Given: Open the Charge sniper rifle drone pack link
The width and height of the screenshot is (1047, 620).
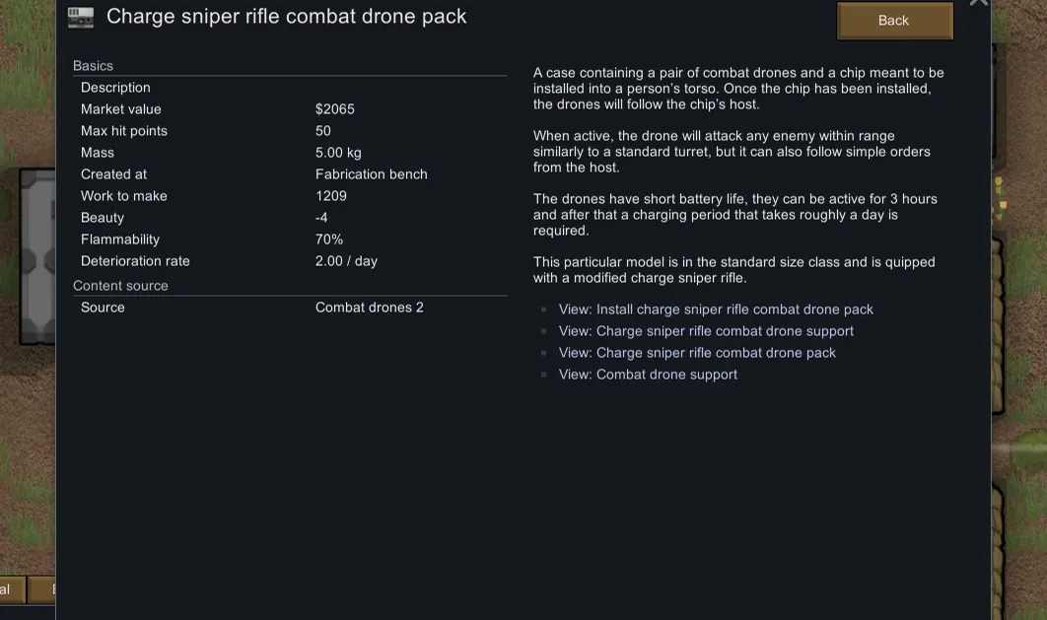Looking at the screenshot, I should [x=697, y=353].
